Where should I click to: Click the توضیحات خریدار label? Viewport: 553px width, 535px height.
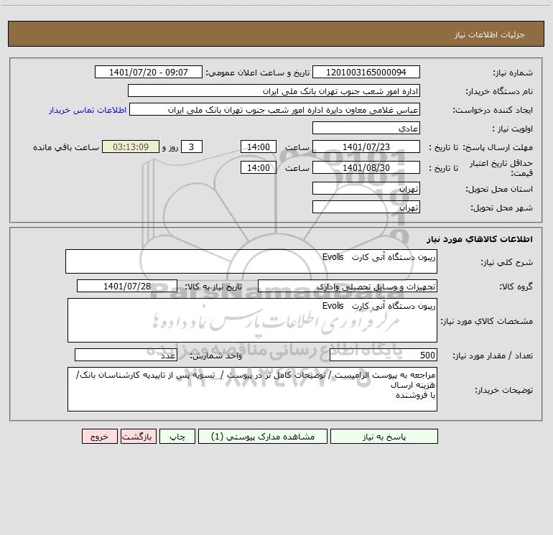503,390
